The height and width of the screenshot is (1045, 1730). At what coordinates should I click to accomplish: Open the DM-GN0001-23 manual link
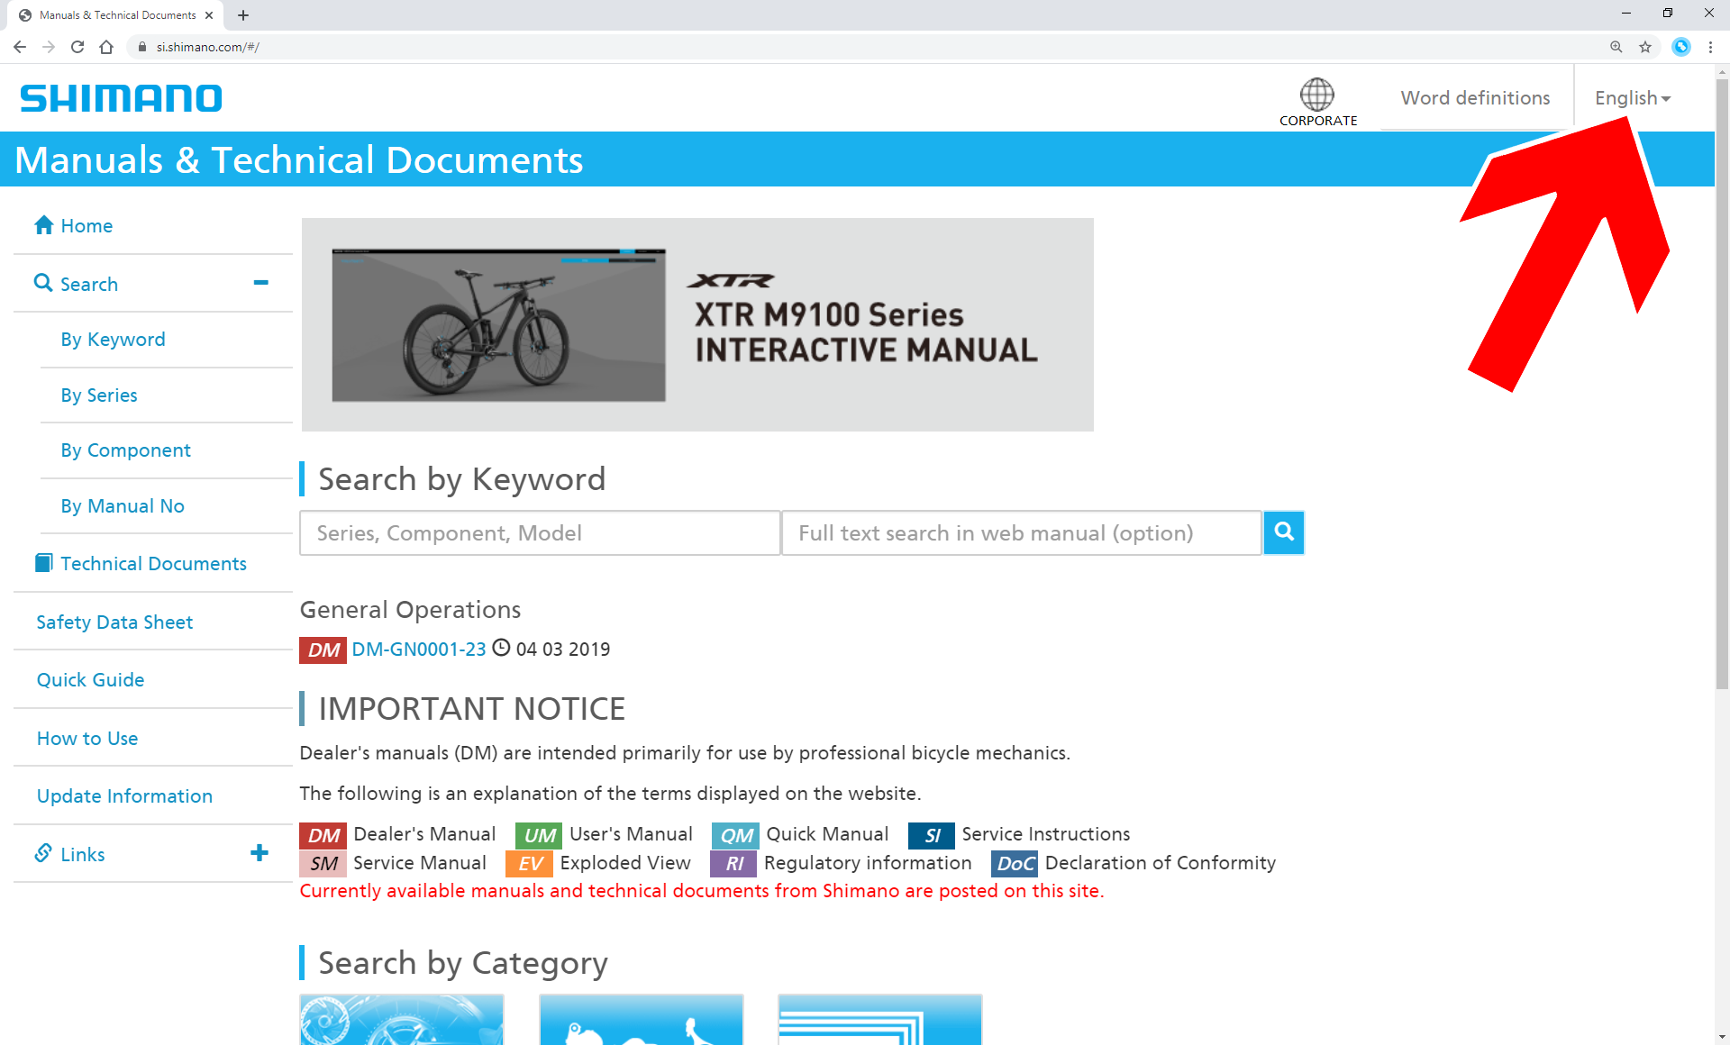418,650
